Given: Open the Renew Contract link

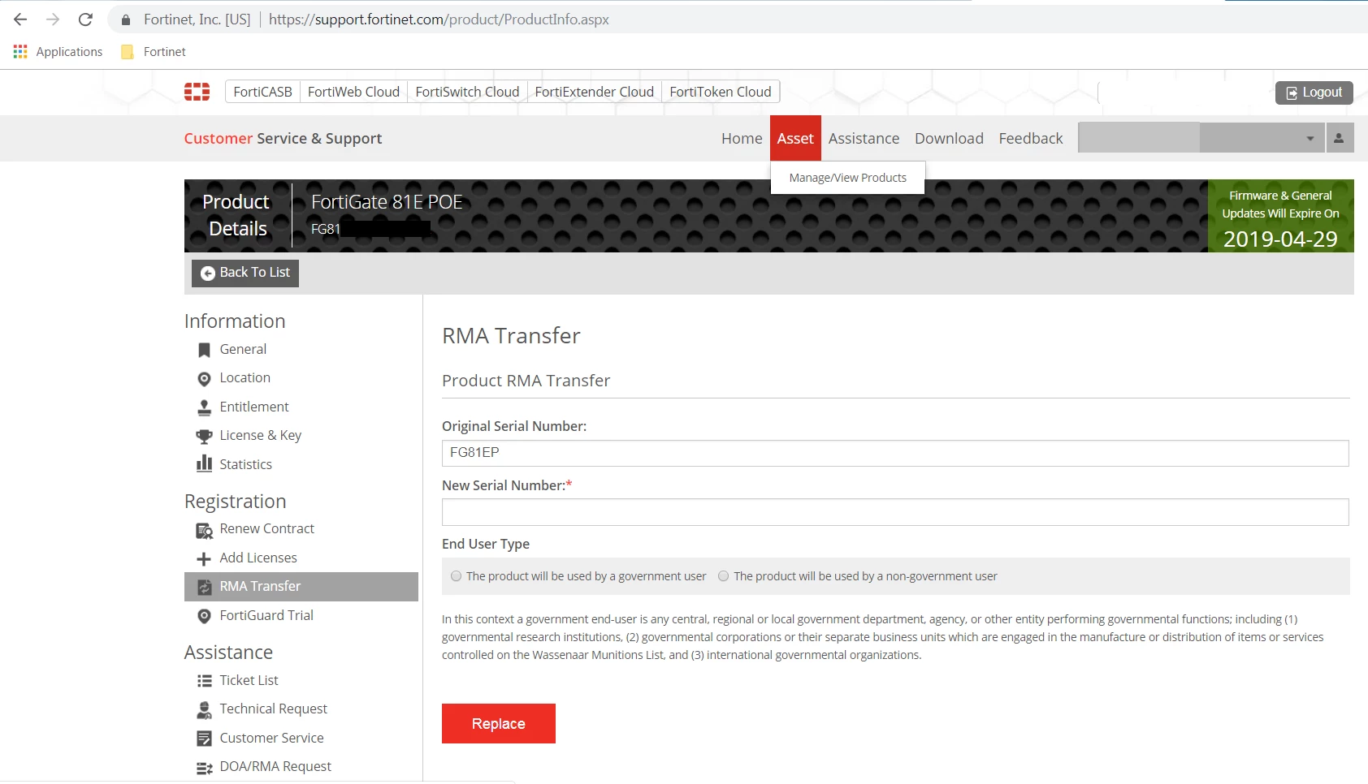Looking at the screenshot, I should point(266,529).
